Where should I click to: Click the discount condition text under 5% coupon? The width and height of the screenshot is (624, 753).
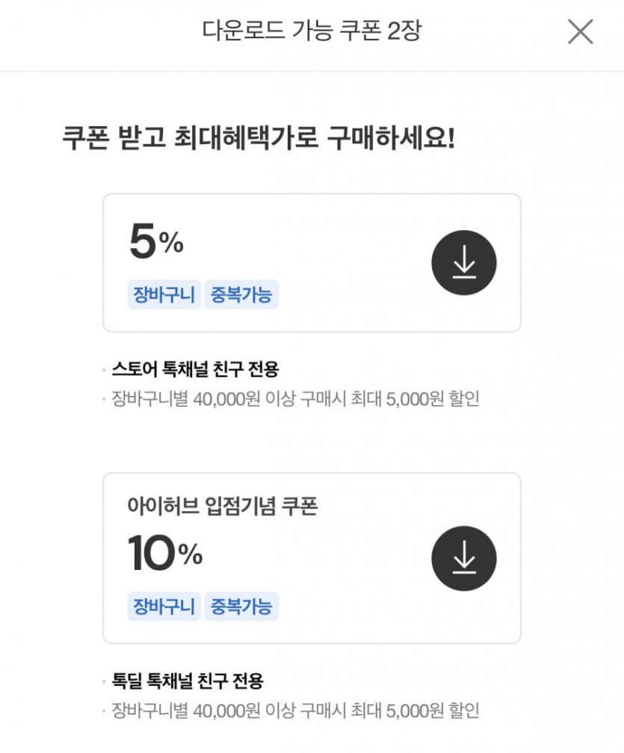(294, 399)
